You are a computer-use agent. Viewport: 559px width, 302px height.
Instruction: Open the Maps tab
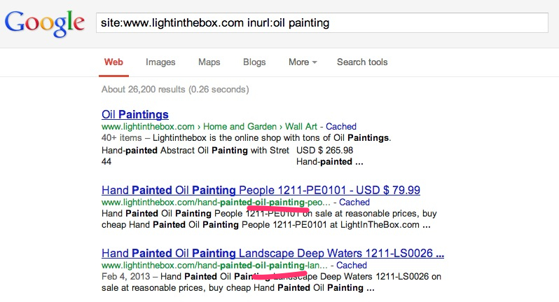(209, 62)
